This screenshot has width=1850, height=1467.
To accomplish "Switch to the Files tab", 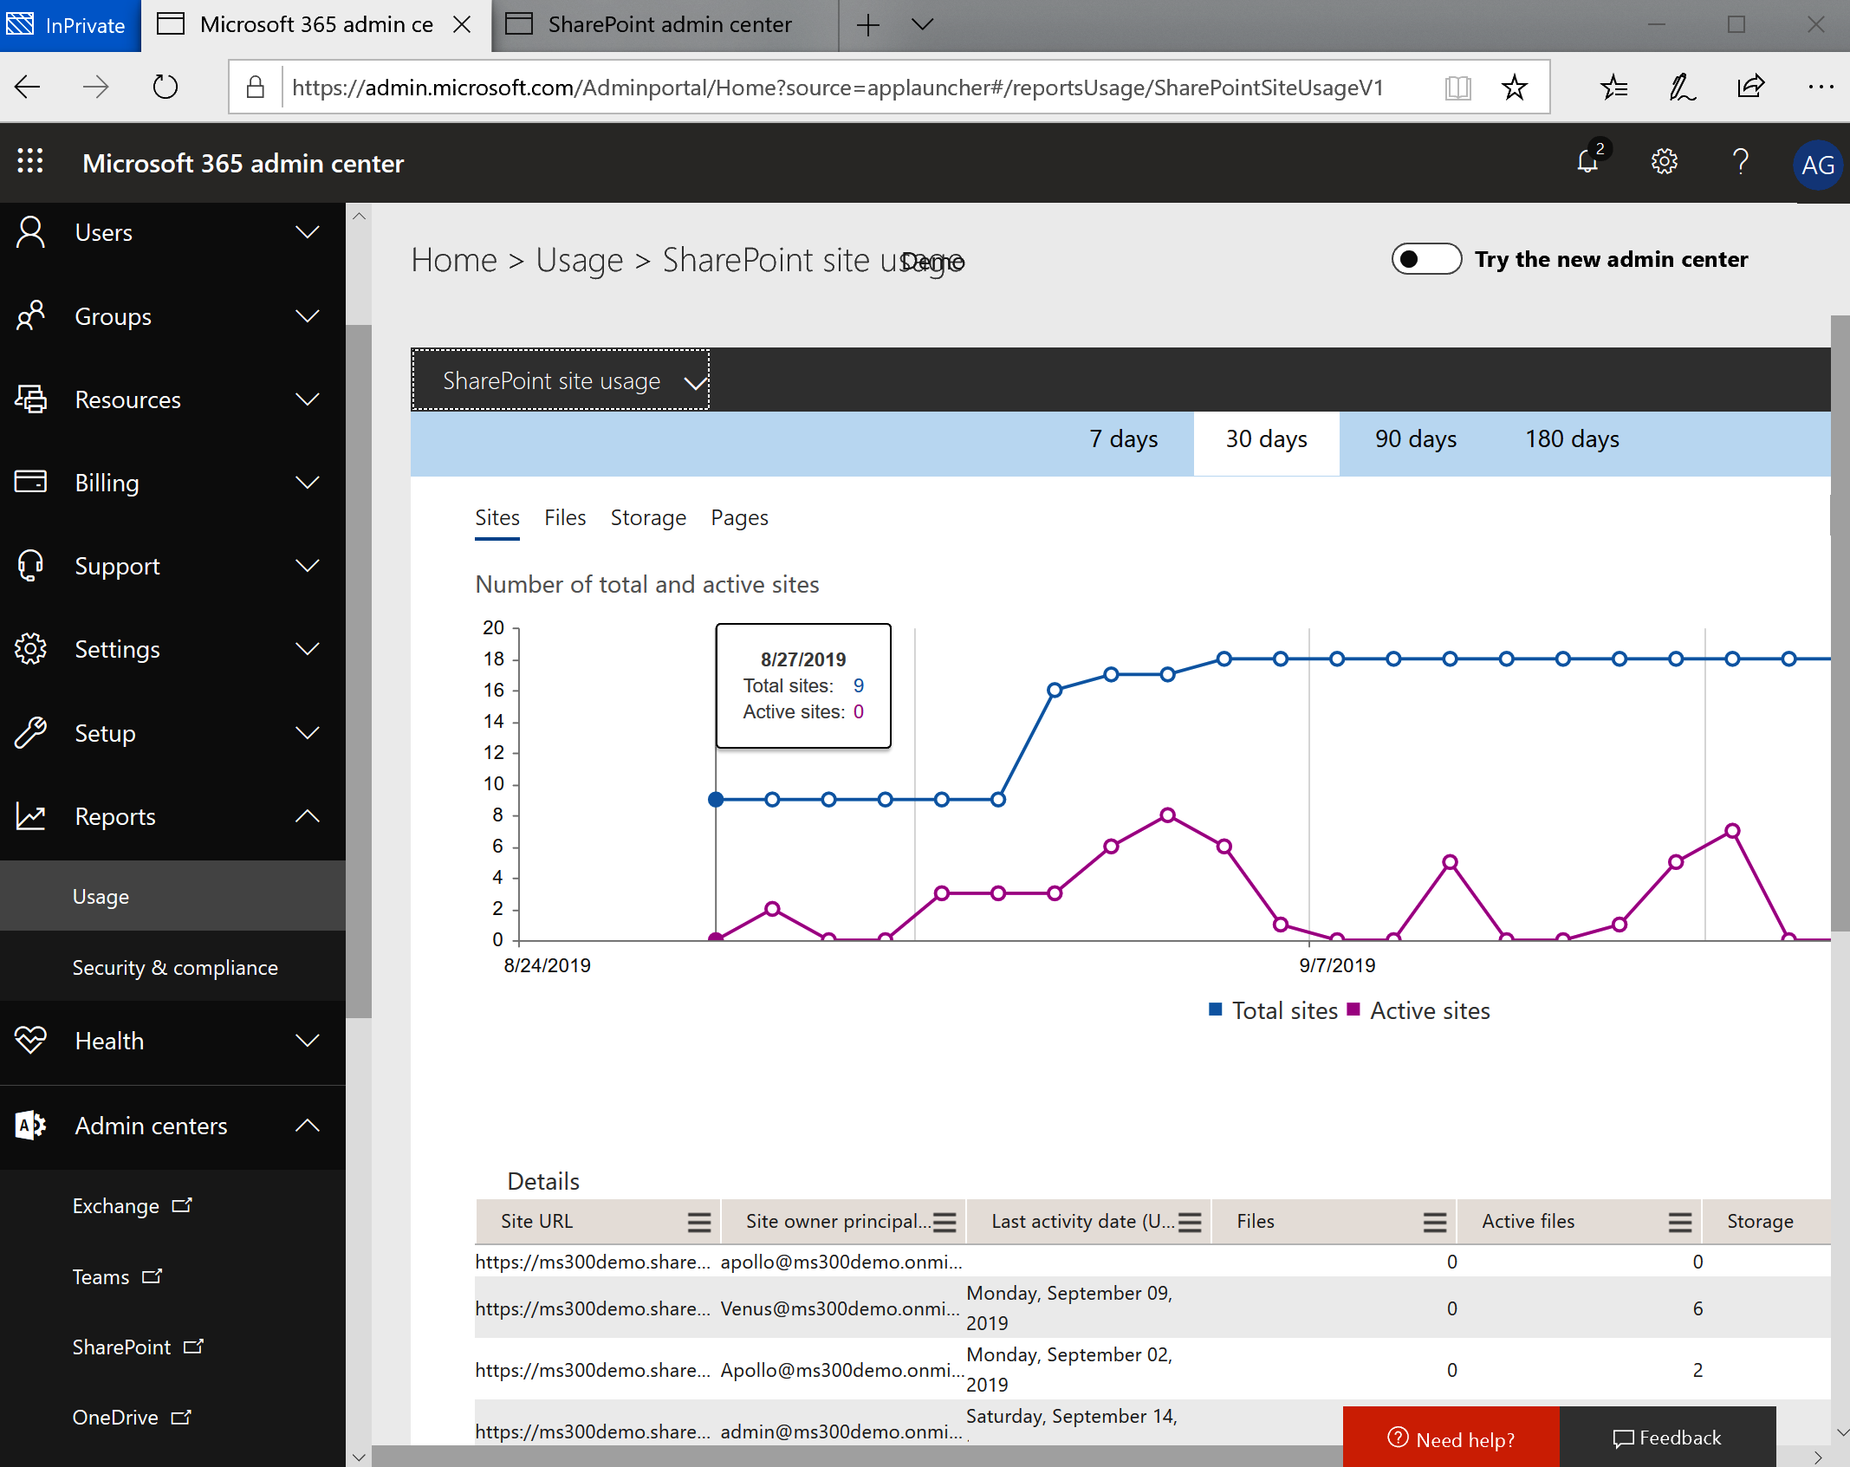I will 565,517.
